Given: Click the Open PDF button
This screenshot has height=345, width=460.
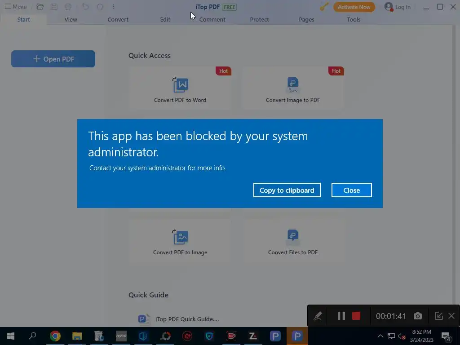Looking at the screenshot, I should tap(53, 59).
